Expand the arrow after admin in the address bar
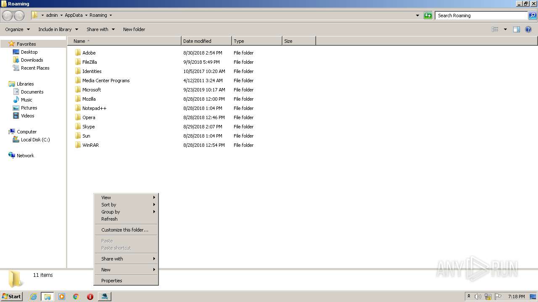Viewport: 538px width, 302px height. click(61, 15)
